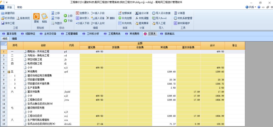Switch to 主材及设备 section

[x=48, y=34]
